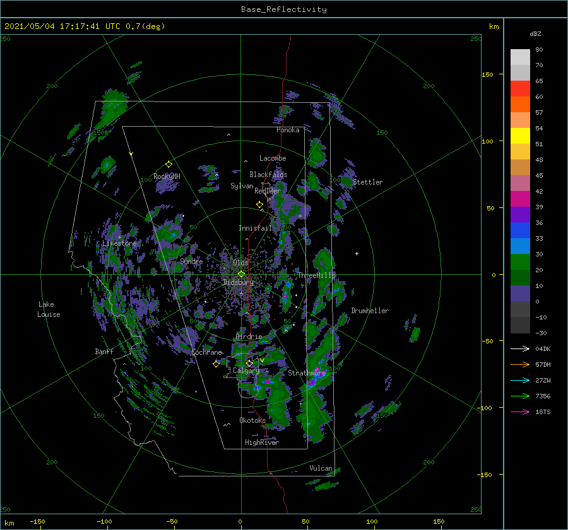Screen dimensions: 568x530
Task: Click the Blackfalds label
Action: pyautogui.click(x=268, y=175)
